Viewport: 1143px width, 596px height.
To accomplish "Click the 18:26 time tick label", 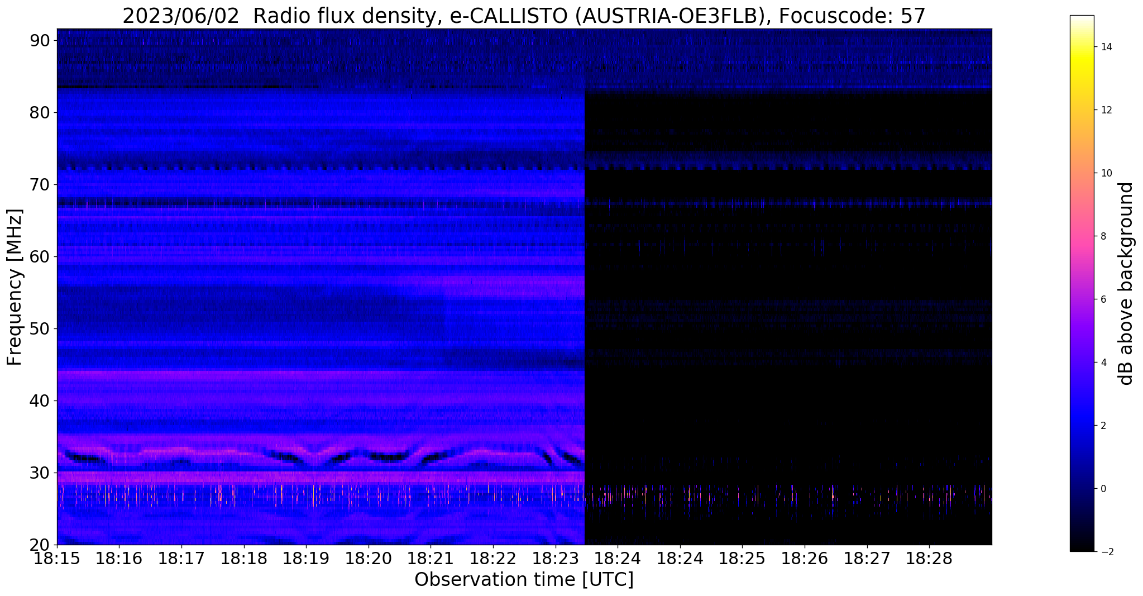I will point(805,559).
